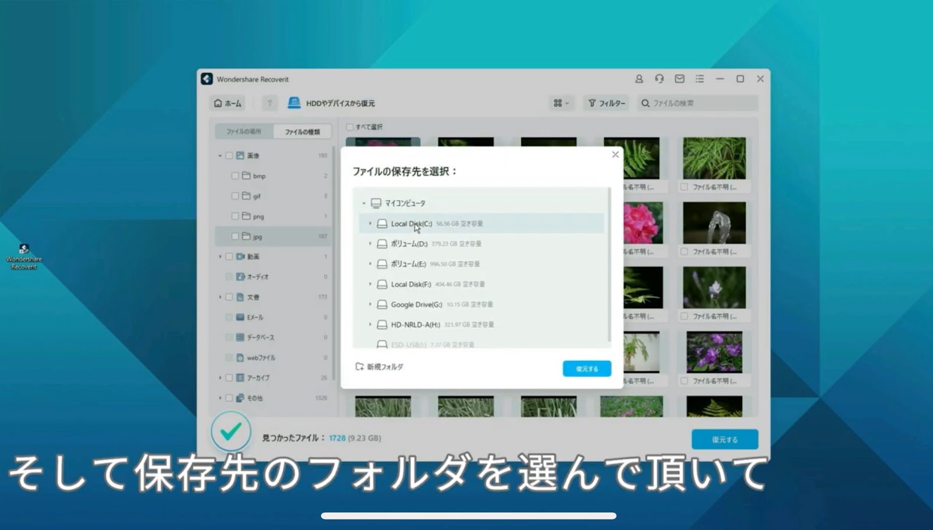Click the main 復元する button at bottom right
This screenshot has height=530, width=933.
725,440
